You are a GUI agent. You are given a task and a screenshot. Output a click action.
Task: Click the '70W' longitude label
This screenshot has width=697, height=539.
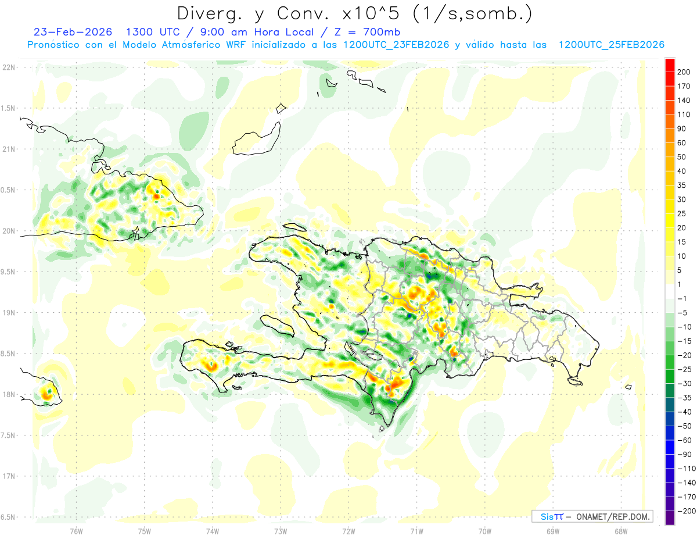[485, 531]
